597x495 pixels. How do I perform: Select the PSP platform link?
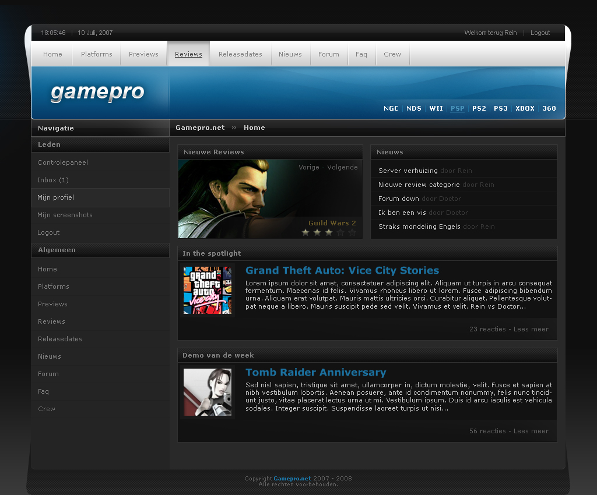pyautogui.click(x=457, y=108)
